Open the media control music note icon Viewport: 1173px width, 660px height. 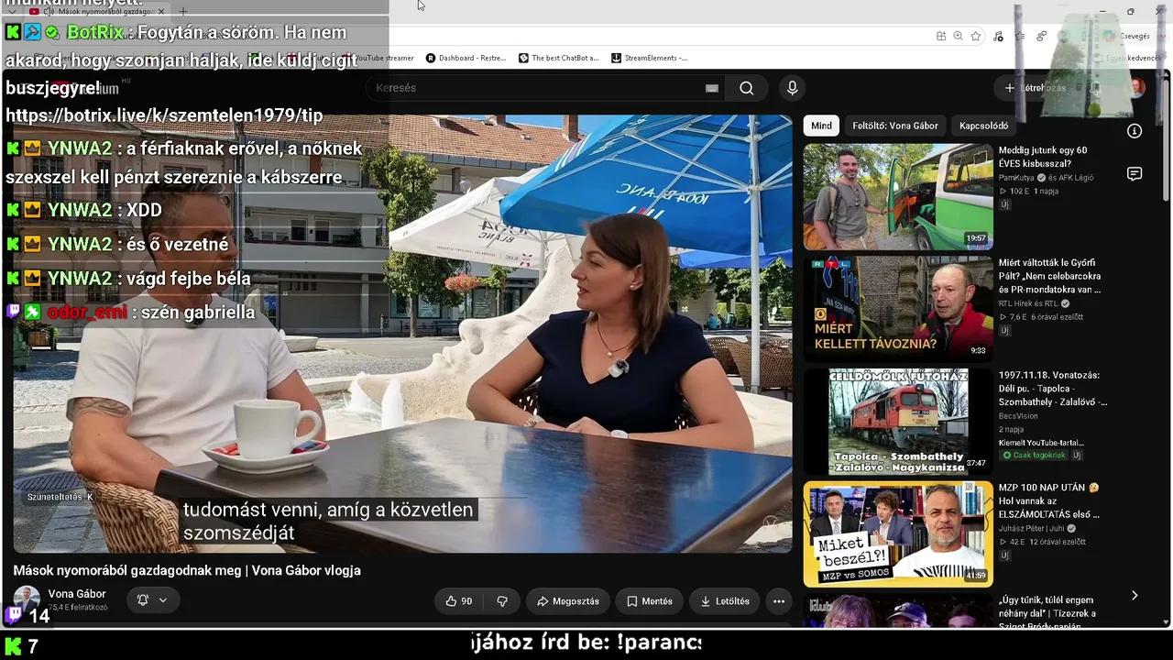[x=998, y=36]
